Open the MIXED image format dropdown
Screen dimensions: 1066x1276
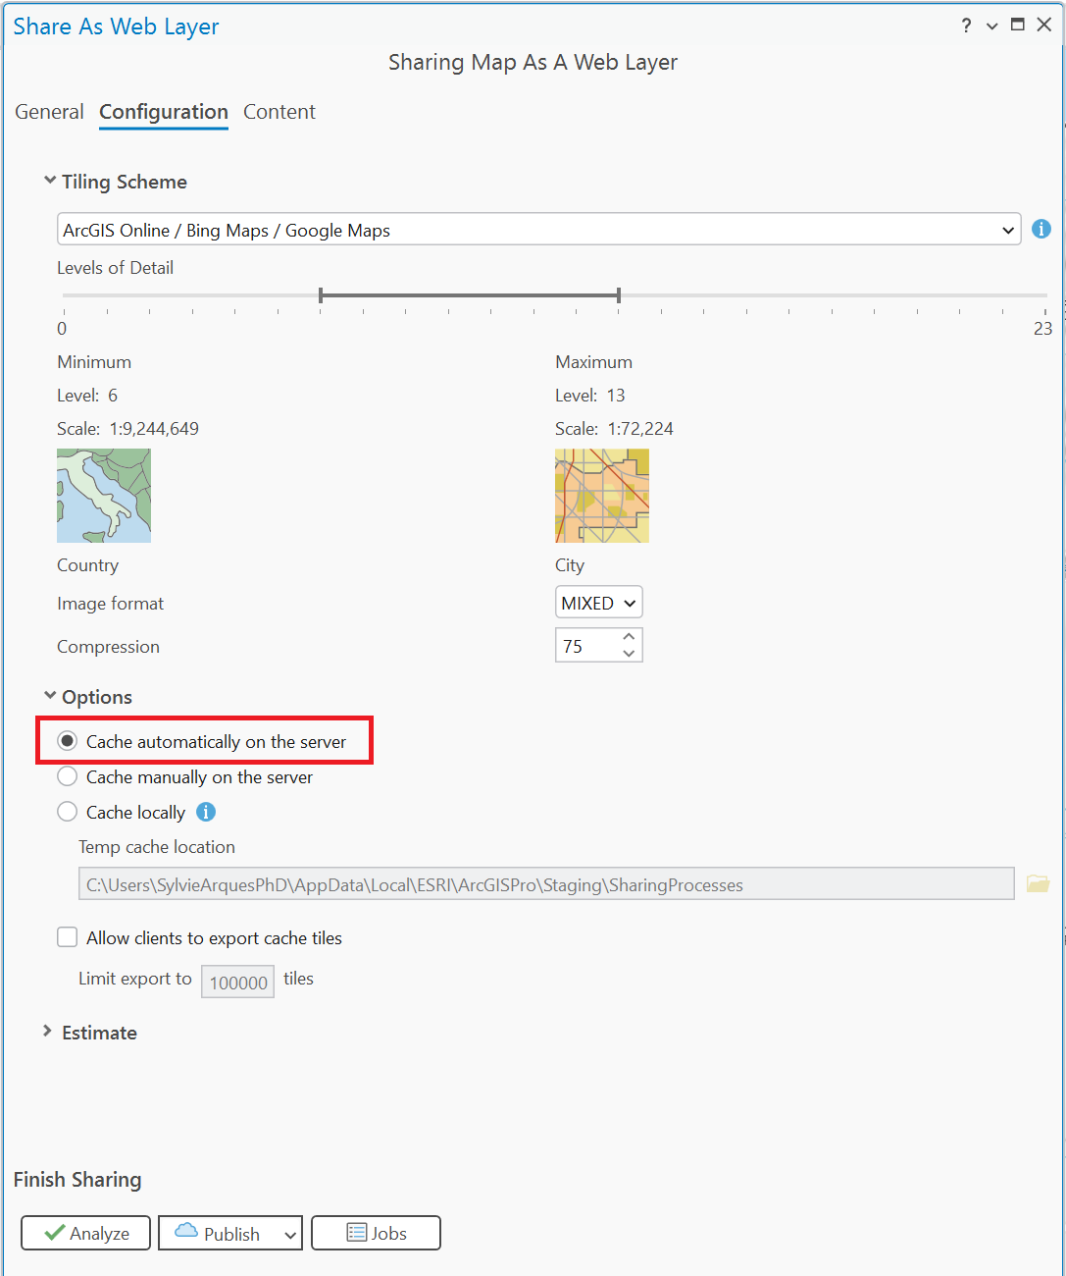click(598, 603)
